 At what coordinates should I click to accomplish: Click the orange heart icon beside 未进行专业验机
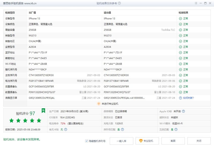(98, 104)
